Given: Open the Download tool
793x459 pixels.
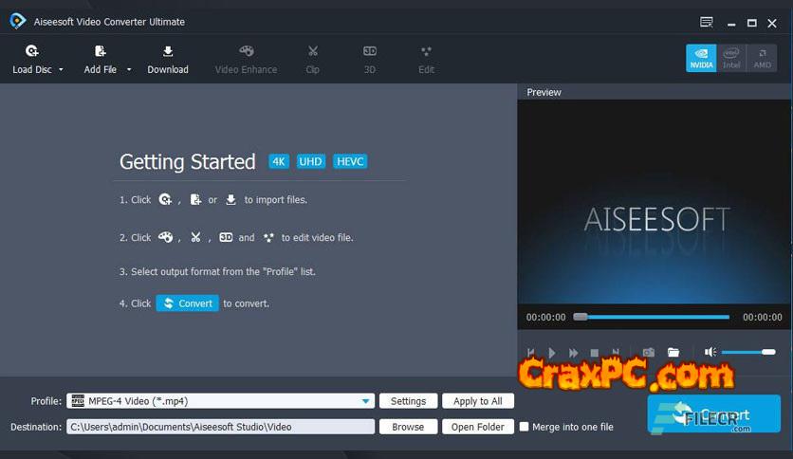Looking at the screenshot, I should [168, 51].
